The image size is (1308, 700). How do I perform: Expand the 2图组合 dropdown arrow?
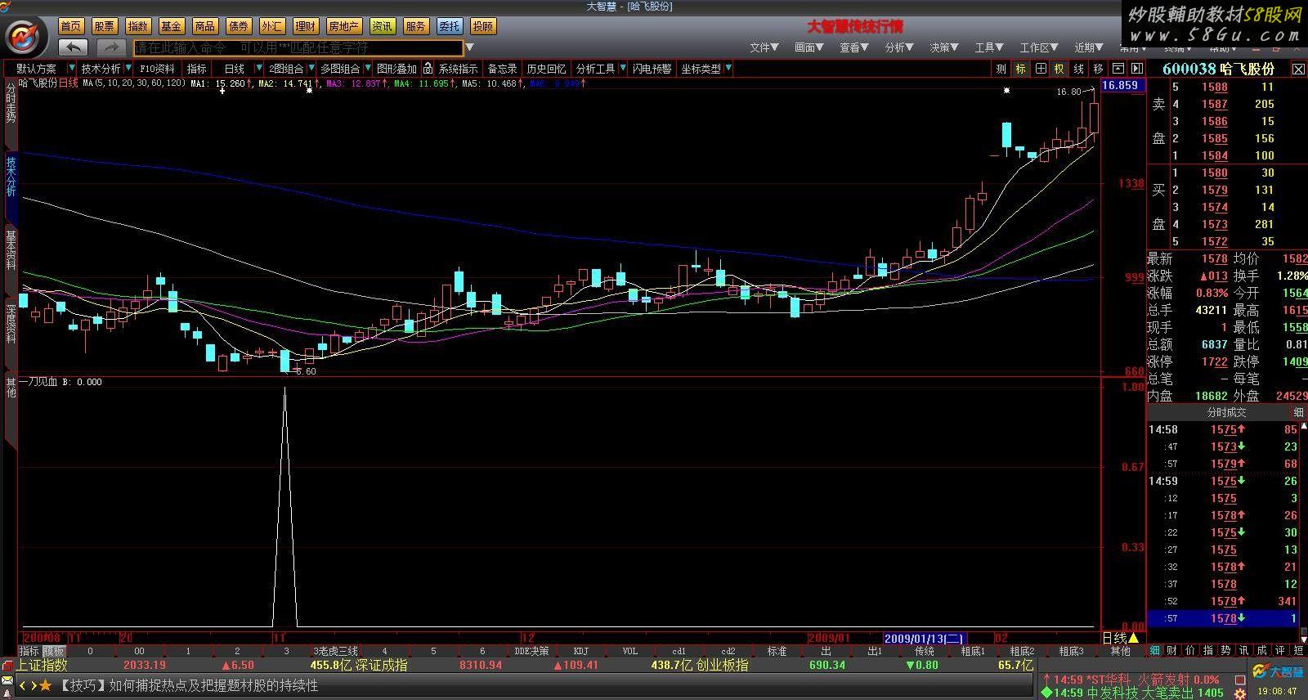(311, 69)
